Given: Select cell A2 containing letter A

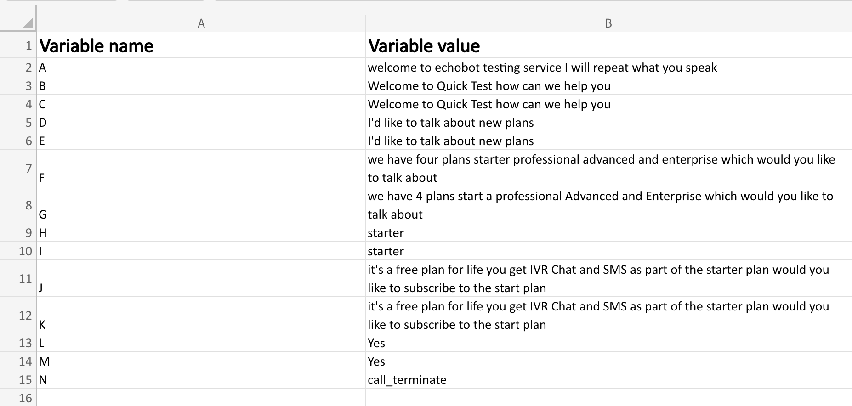Looking at the screenshot, I should pyautogui.click(x=201, y=68).
